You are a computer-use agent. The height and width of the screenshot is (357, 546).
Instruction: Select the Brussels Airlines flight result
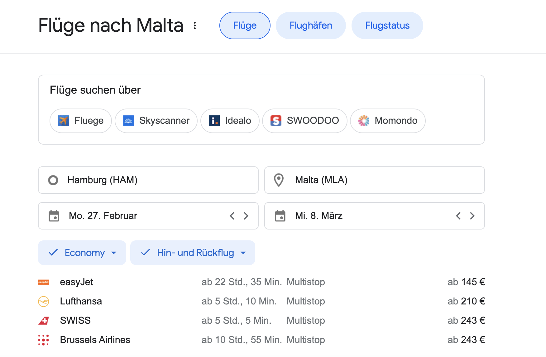point(261,340)
